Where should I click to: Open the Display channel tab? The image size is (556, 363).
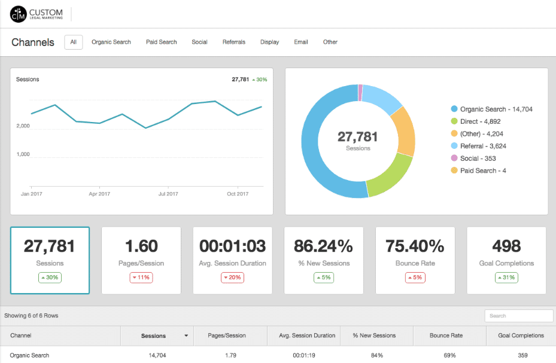coord(269,42)
